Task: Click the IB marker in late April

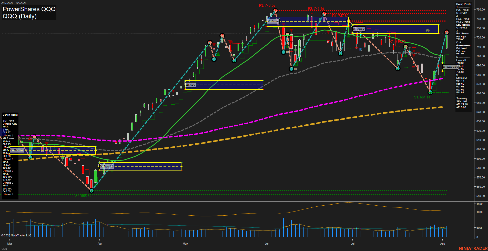Action: tap(169, 97)
